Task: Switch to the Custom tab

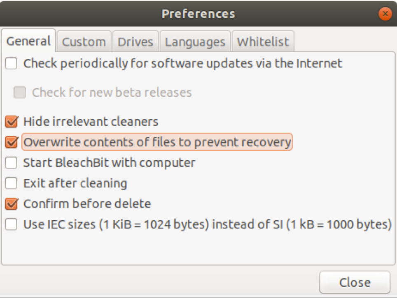Action: (x=84, y=42)
